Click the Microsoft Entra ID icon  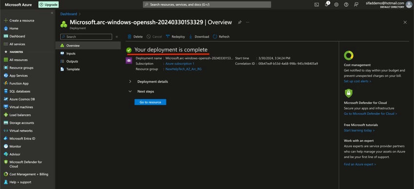6,138
